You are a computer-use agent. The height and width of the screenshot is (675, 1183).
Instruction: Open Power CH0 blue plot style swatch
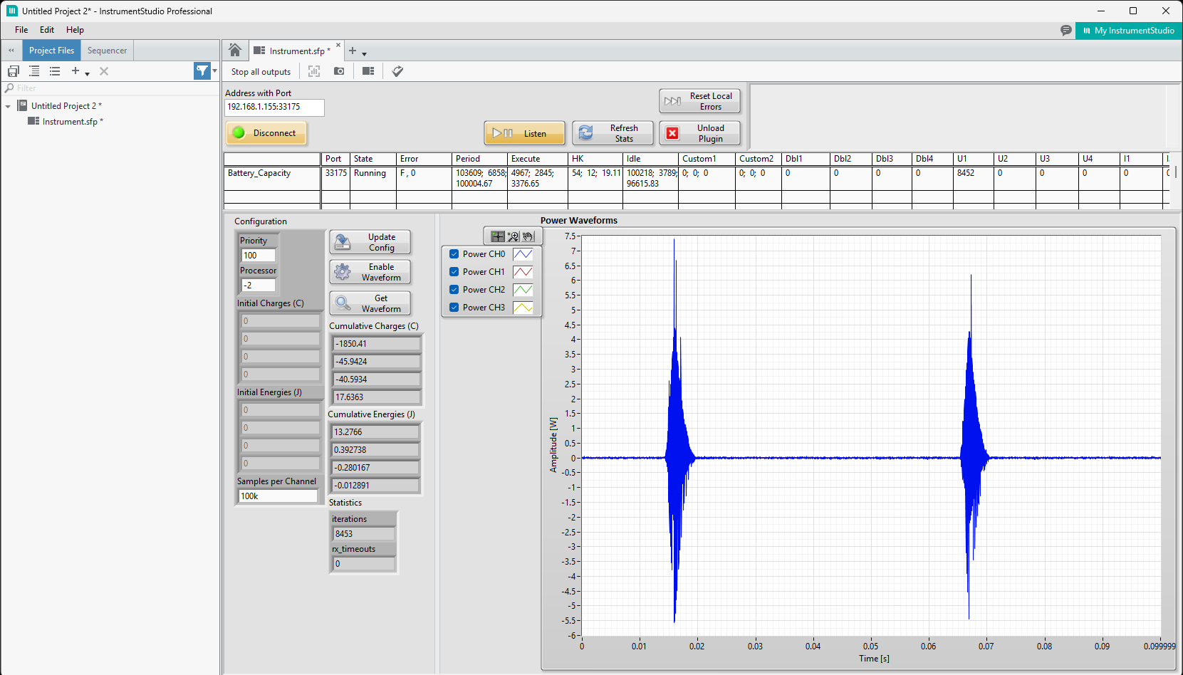(x=523, y=254)
